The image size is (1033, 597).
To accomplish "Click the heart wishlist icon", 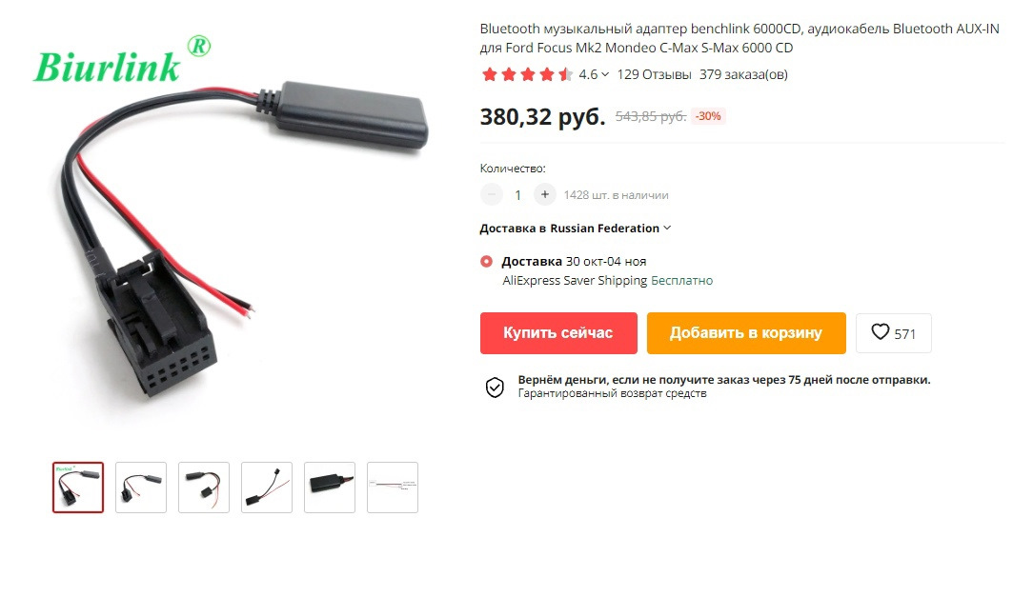I will click(881, 331).
